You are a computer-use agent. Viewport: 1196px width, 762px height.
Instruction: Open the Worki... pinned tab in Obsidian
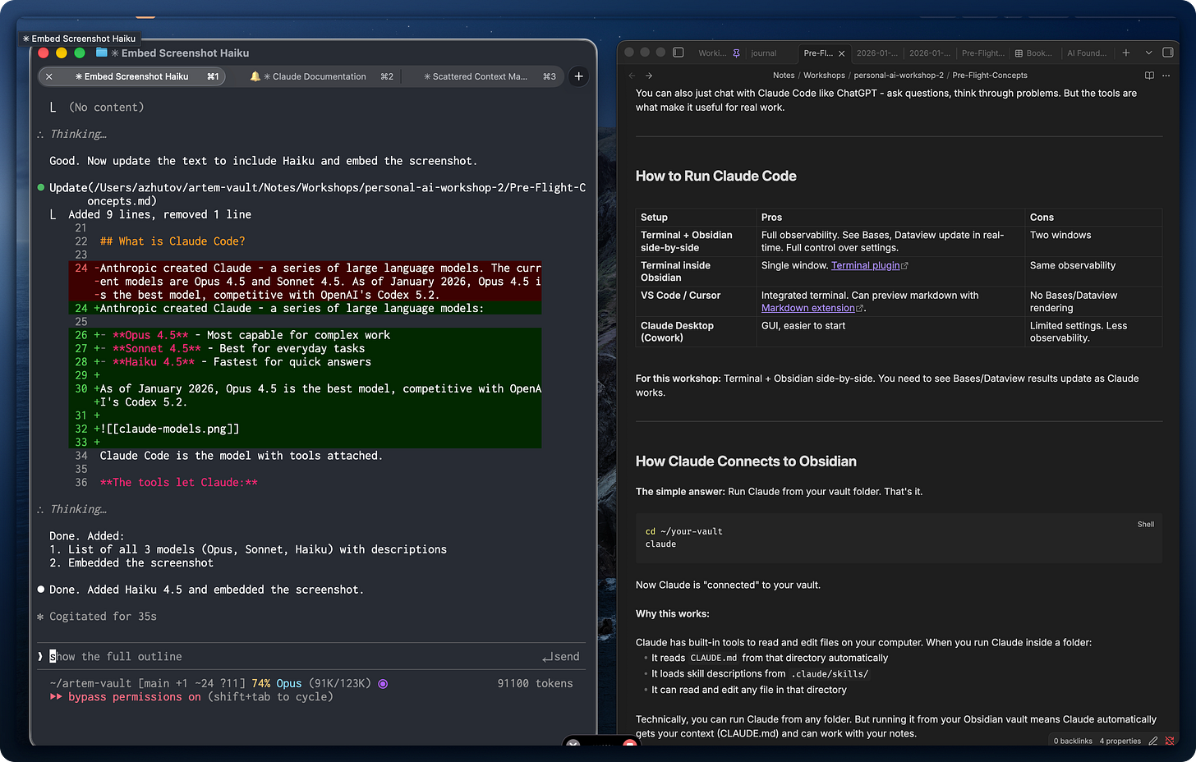pyautogui.click(x=712, y=53)
